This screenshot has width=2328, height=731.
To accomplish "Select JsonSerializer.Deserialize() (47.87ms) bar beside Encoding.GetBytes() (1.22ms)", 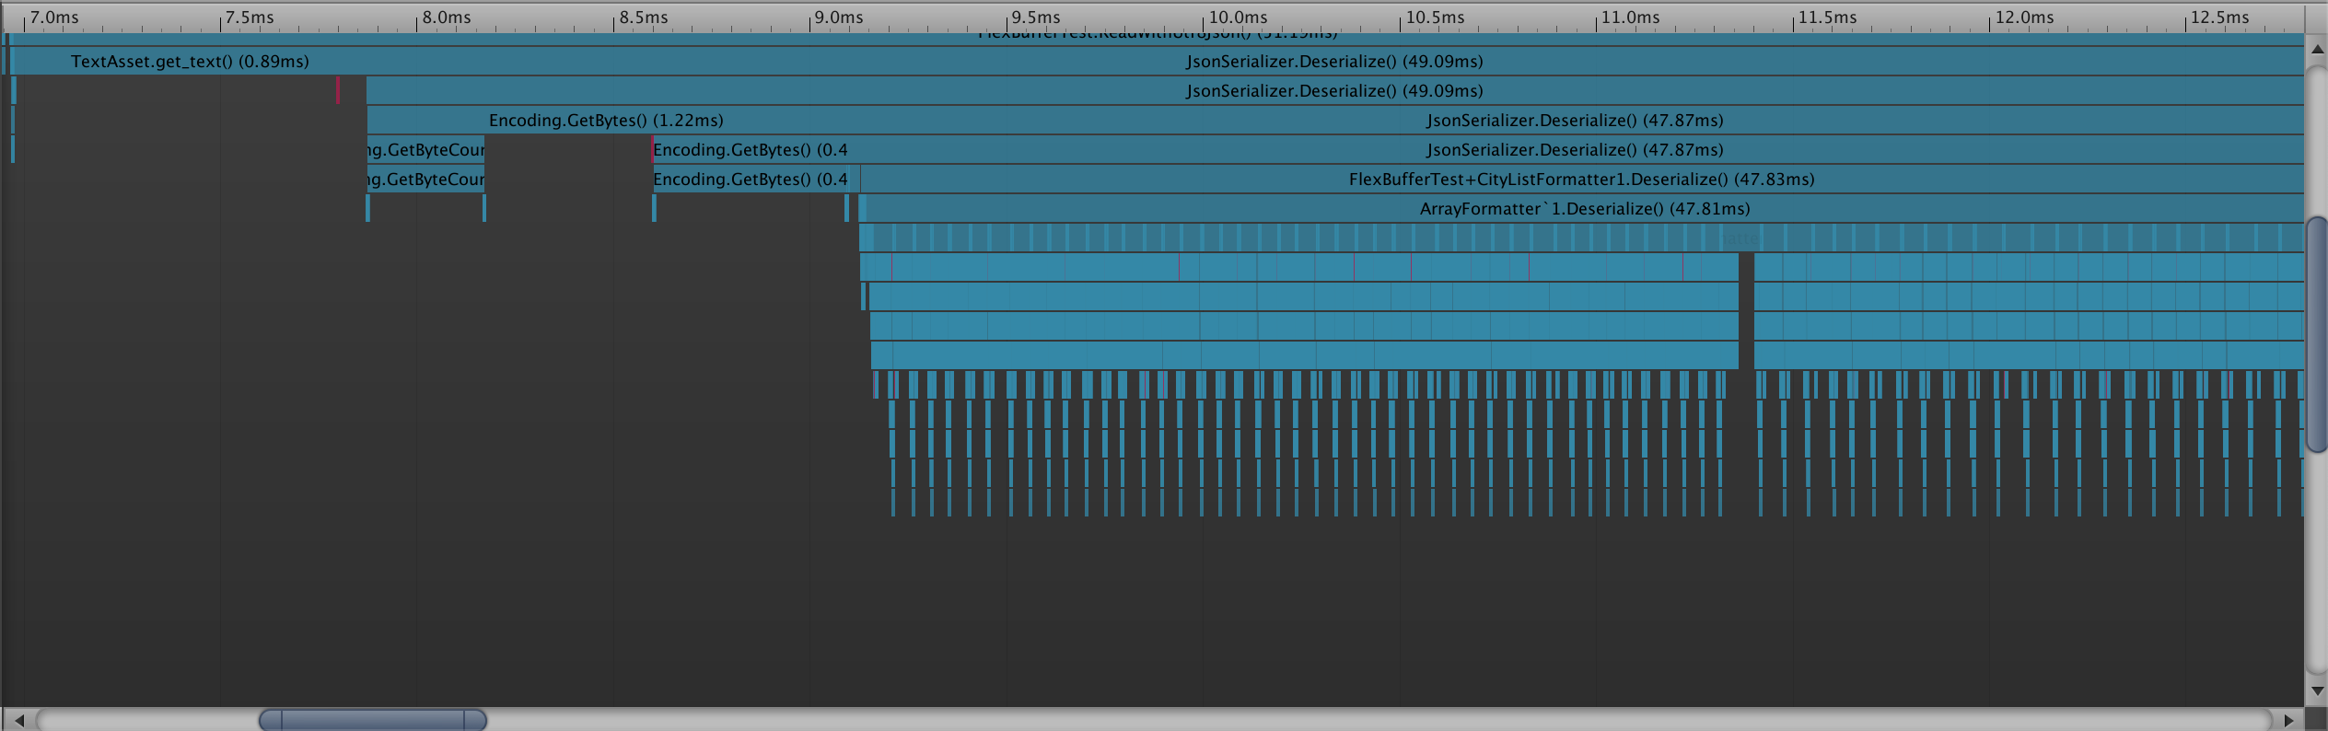I will tap(1575, 121).
